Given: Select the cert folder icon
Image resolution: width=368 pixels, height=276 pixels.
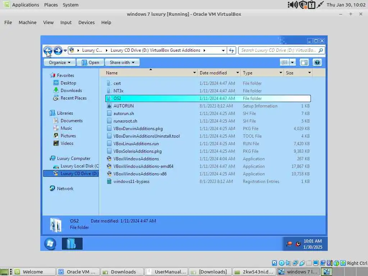Looking at the screenshot, I should (109, 83).
